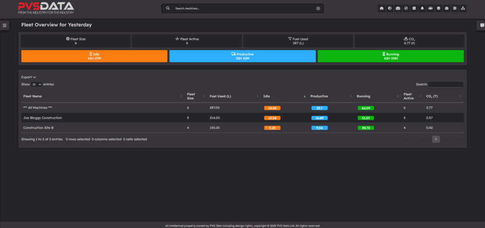Open the grid apps icon

455,9
